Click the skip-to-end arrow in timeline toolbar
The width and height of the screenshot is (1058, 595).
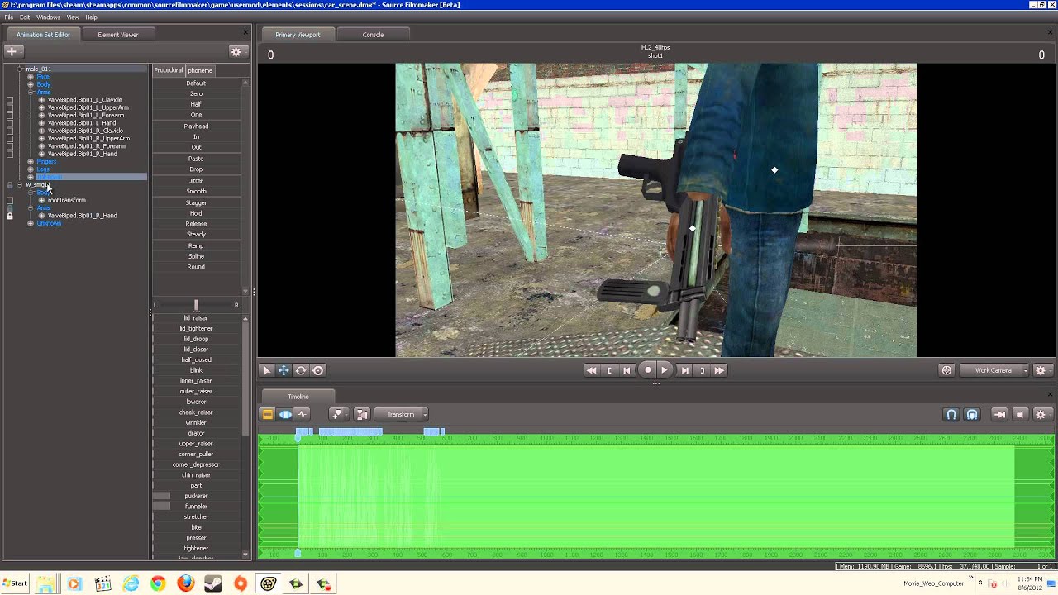pyautogui.click(x=999, y=414)
